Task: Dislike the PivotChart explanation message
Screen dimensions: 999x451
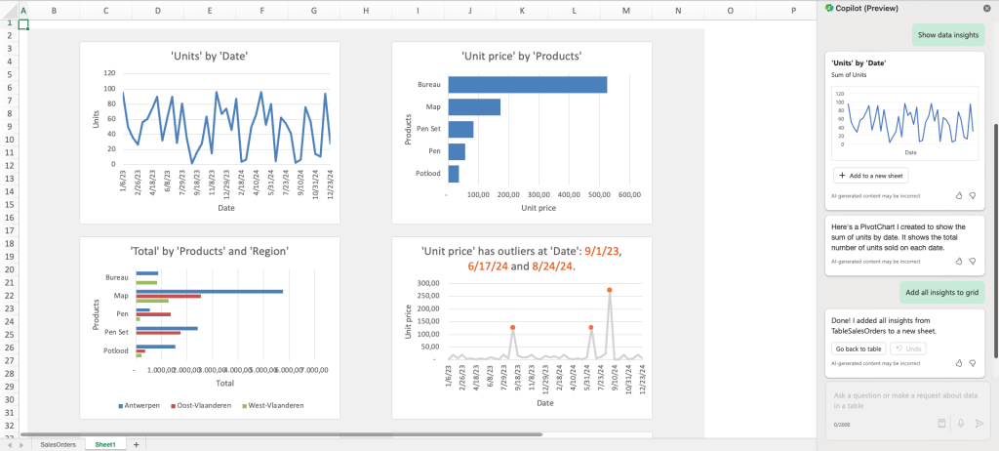Action: [973, 262]
